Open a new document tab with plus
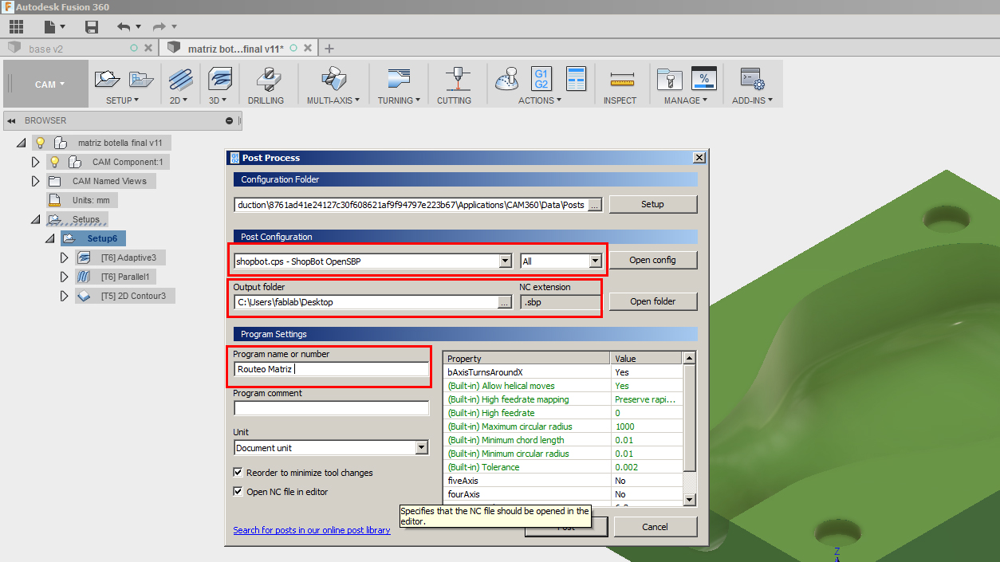The height and width of the screenshot is (562, 1000). pos(329,49)
